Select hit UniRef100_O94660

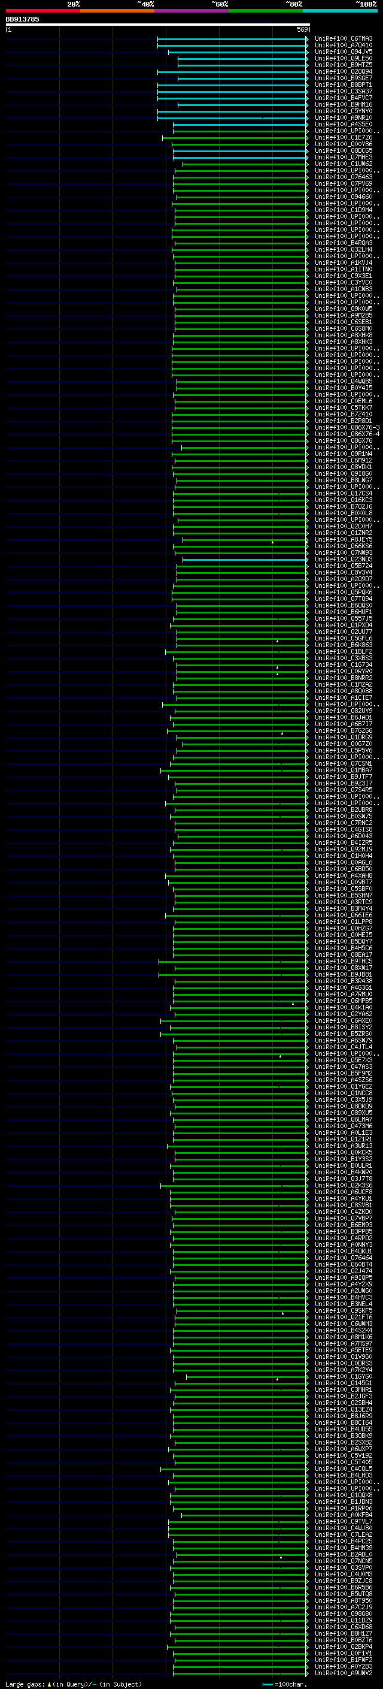click(344, 197)
